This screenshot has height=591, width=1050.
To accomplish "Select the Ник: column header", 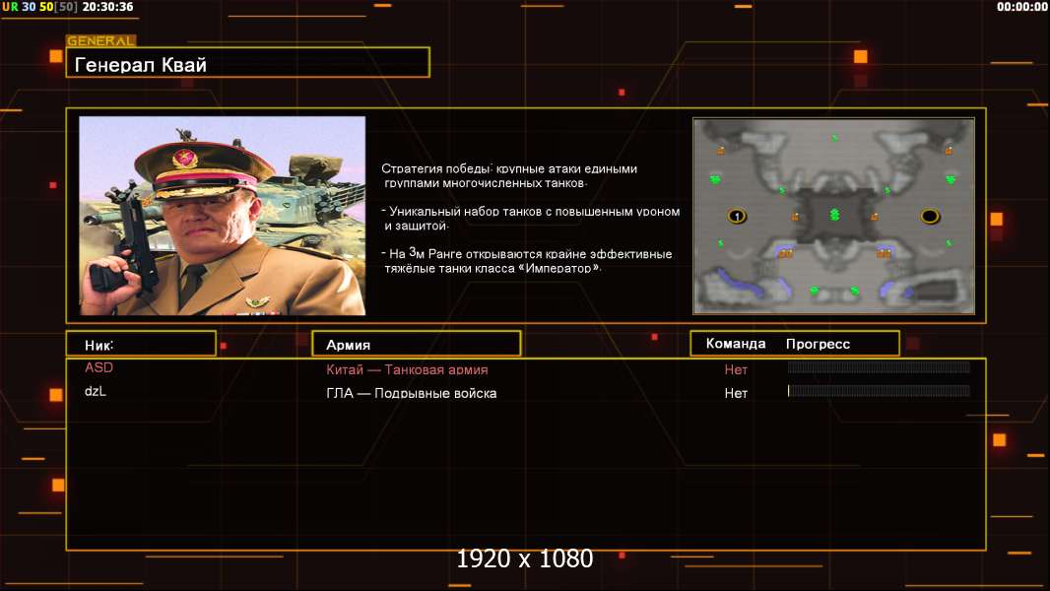I will 141,344.
